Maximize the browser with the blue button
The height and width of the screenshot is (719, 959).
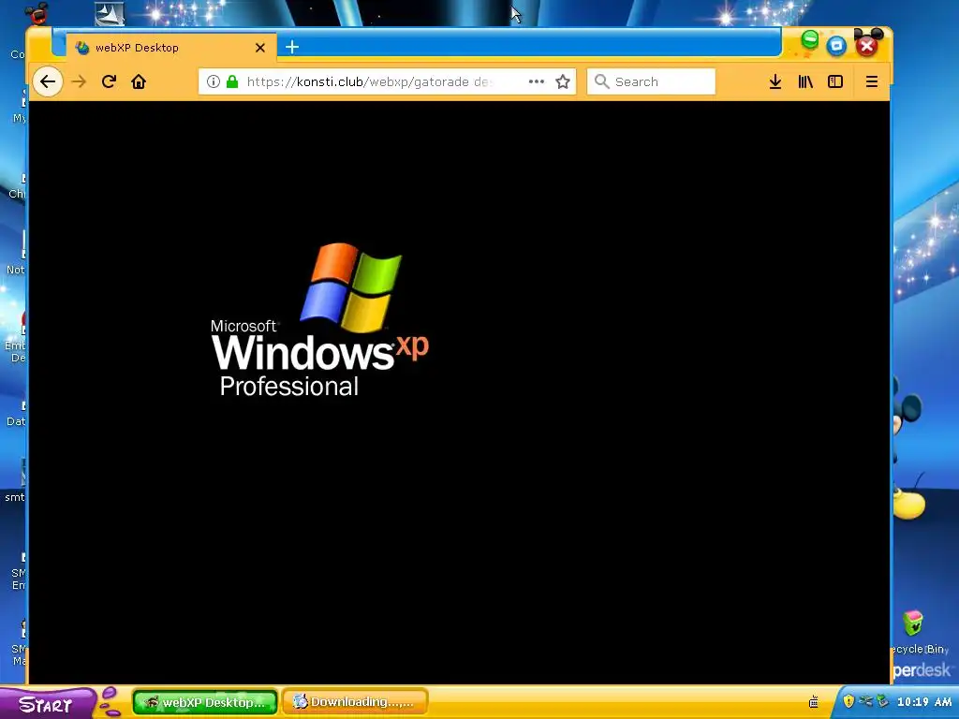(836, 46)
